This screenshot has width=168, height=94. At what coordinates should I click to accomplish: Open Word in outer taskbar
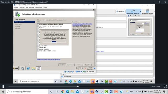111,92
